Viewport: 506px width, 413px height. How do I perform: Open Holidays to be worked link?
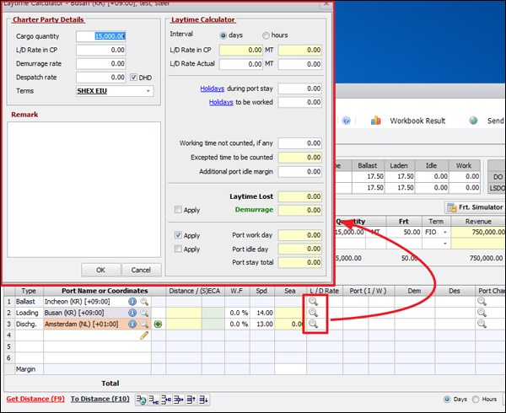[x=221, y=102]
